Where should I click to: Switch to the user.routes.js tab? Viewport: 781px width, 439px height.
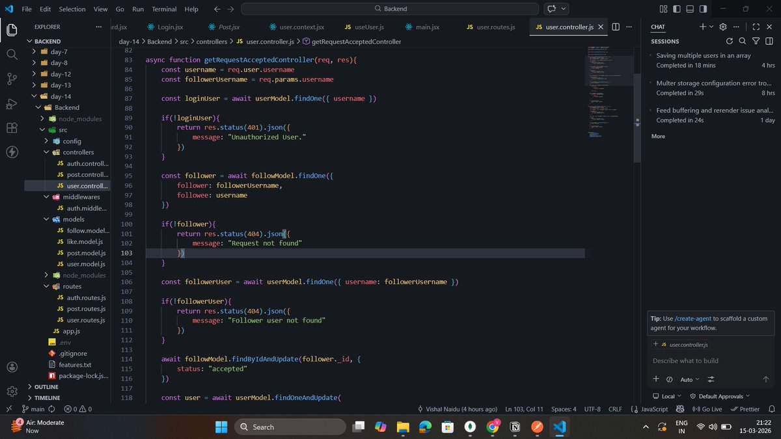tap(490, 27)
